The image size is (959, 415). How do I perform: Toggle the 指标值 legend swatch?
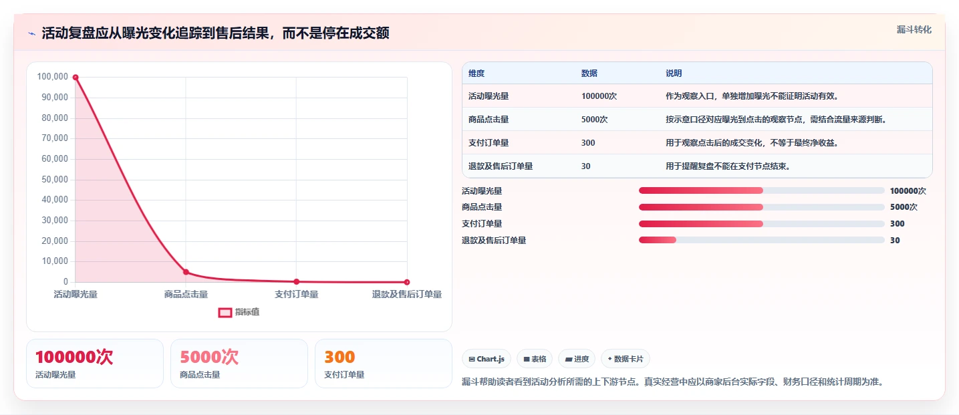point(225,312)
